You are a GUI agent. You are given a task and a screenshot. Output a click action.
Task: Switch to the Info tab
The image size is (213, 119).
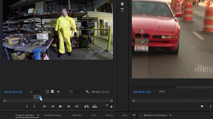93,115
